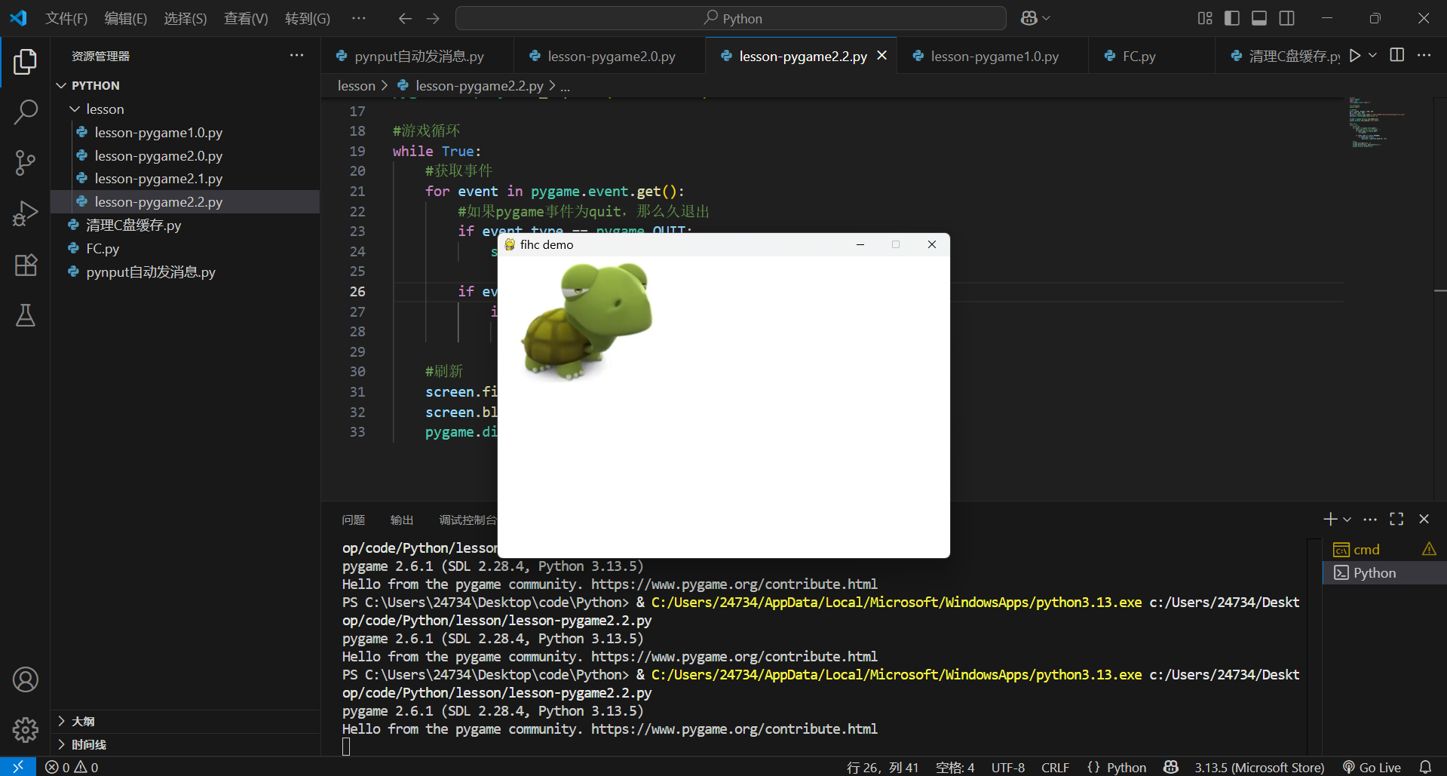Screen dimensions: 1447x776
Task: Switch to pynput自动发消息.py tab
Action: 418,56
